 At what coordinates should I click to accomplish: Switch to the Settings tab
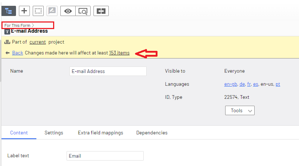(54, 133)
